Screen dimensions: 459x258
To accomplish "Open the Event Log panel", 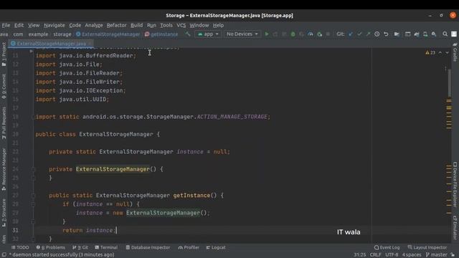I will (x=387, y=247).
